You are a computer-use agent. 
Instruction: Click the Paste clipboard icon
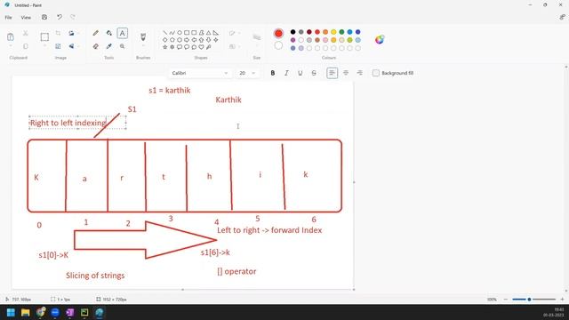(11, 36)
